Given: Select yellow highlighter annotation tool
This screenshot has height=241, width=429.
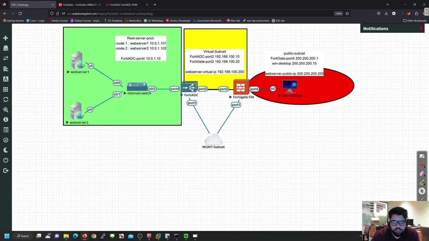Looking at the screenshot, I should coord(422,182).
